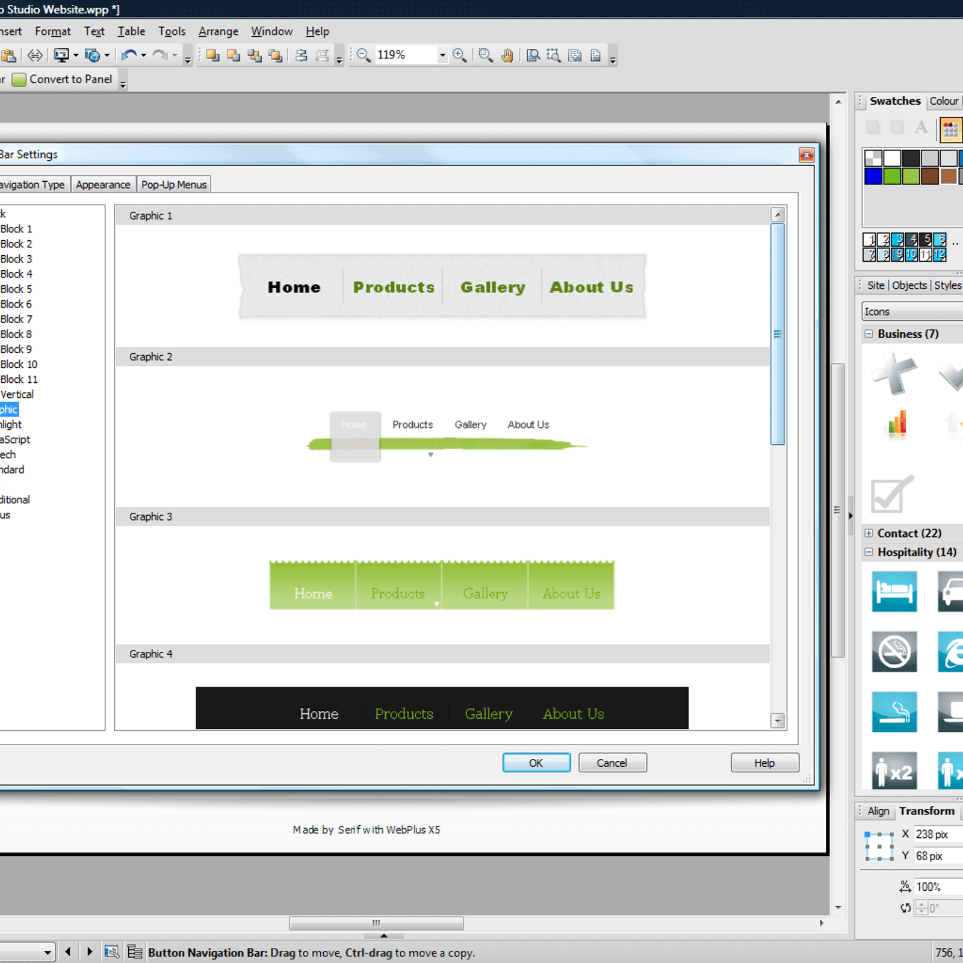Click the checkbox tick business icon

[x=892, y=494]
